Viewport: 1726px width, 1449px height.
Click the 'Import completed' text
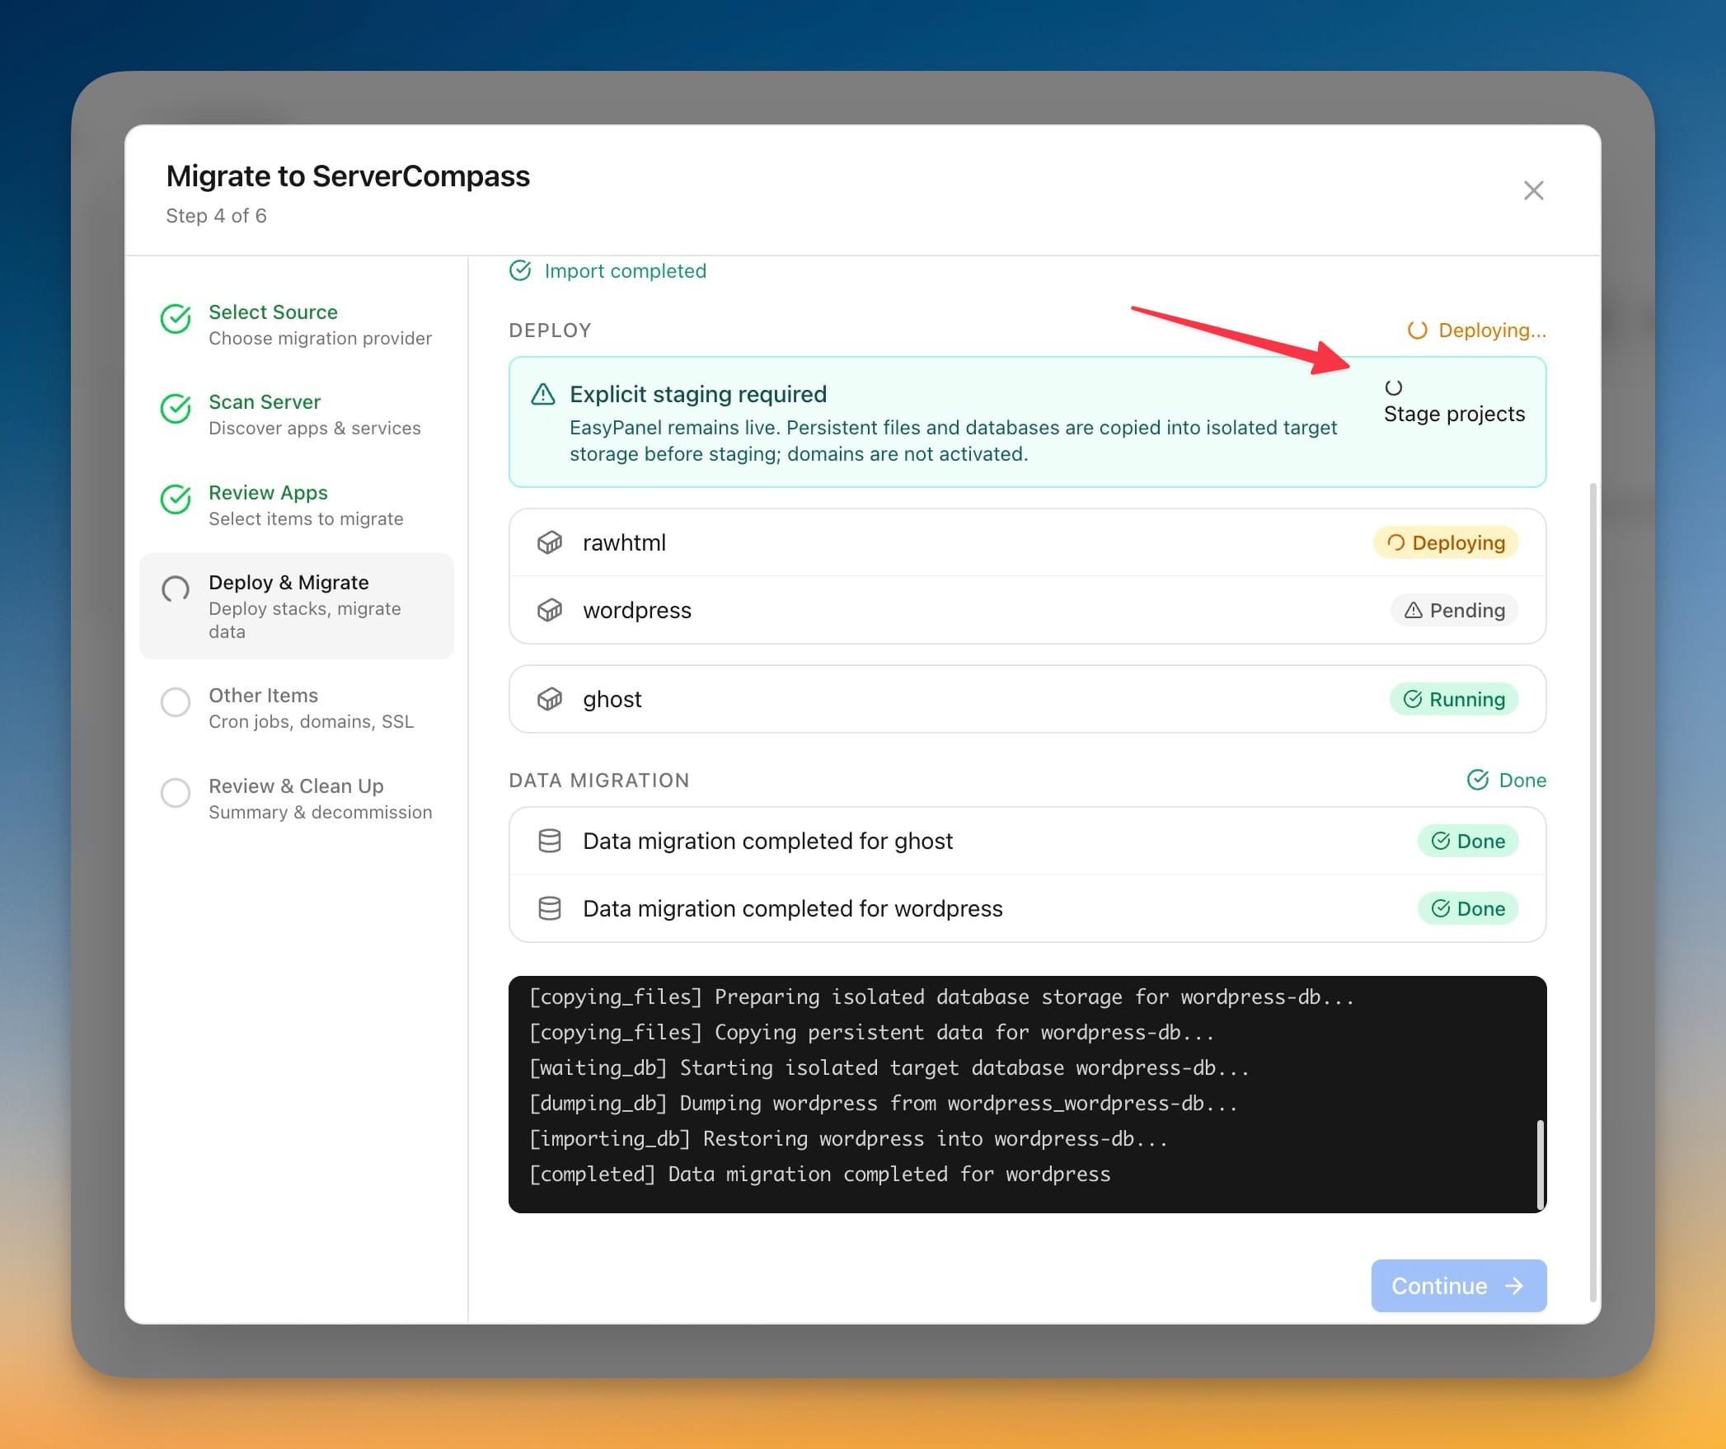(625, 271)
